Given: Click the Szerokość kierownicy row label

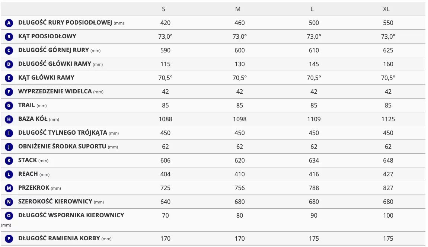Looking at the screenshot, I should pos(61,201).
